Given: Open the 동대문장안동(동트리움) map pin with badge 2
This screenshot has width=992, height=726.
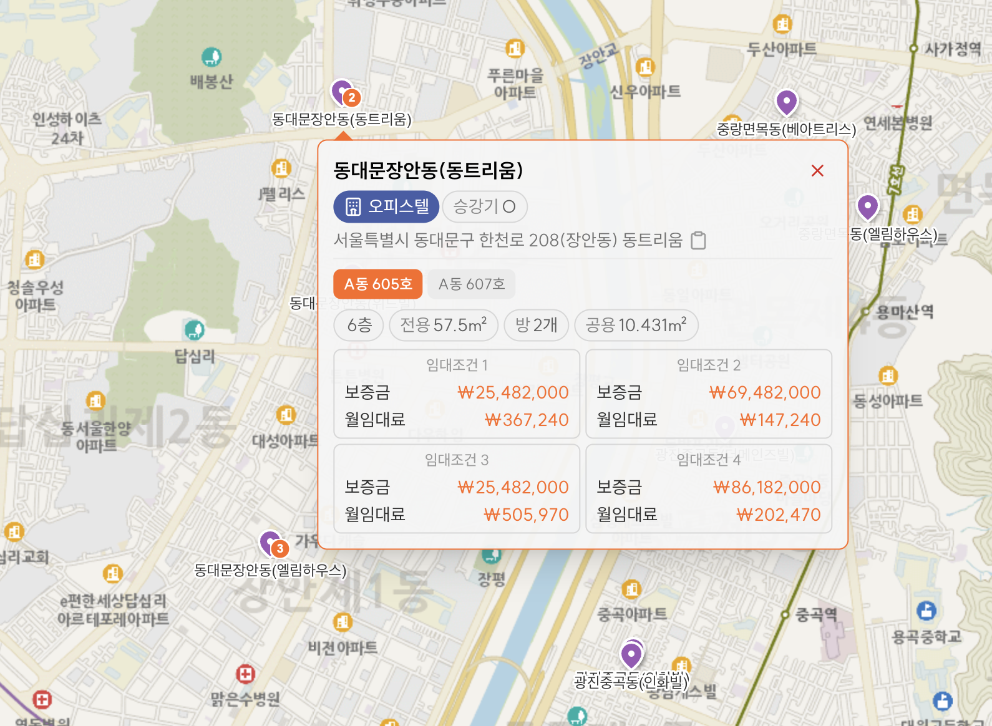Looking at the screenshot, I should [x=343, y=93].
